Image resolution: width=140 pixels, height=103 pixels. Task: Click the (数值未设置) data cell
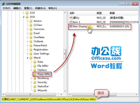click(117, 18)
